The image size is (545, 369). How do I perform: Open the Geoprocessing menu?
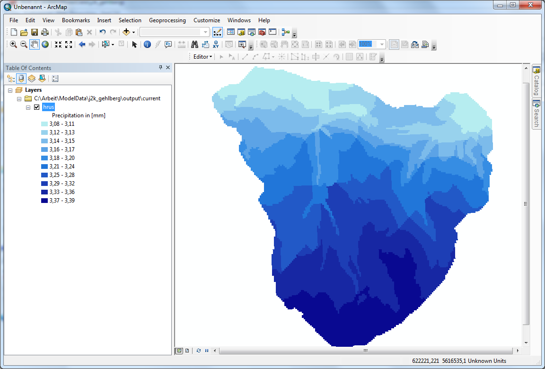pos(167,20)
